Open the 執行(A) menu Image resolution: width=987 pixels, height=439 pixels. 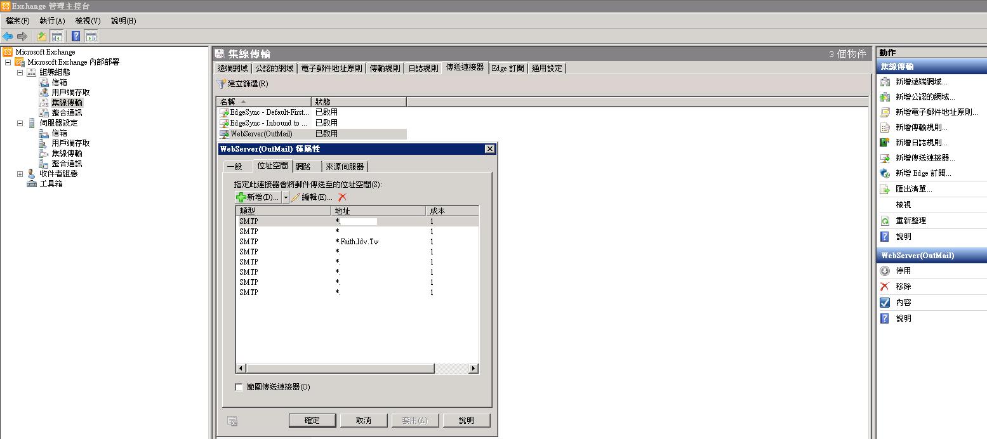click(52, 21)
